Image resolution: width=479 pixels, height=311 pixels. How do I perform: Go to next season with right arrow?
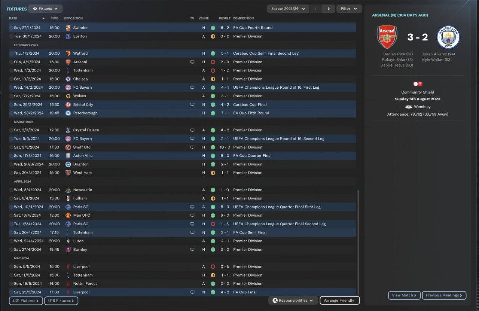coord(329,9)
